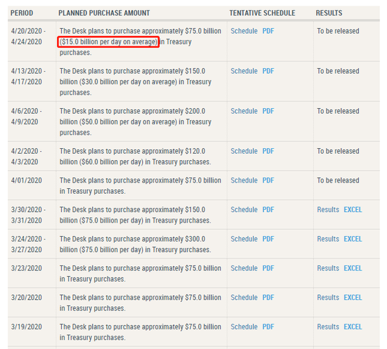Viewport: 387px width, 349px height.
Task: Open Schedule link for 4/6/2020 - 4/9/2020
Action: (244, 111)
